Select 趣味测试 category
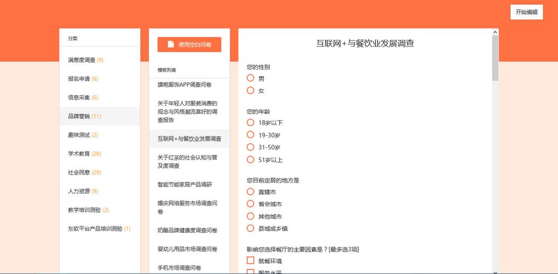Screen dimensions: 558x274 point(100,135)
